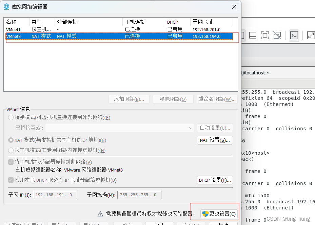Open the 已桥接至 dropdown
This screenshot has height=225, width=315.
tap(120, 128)
